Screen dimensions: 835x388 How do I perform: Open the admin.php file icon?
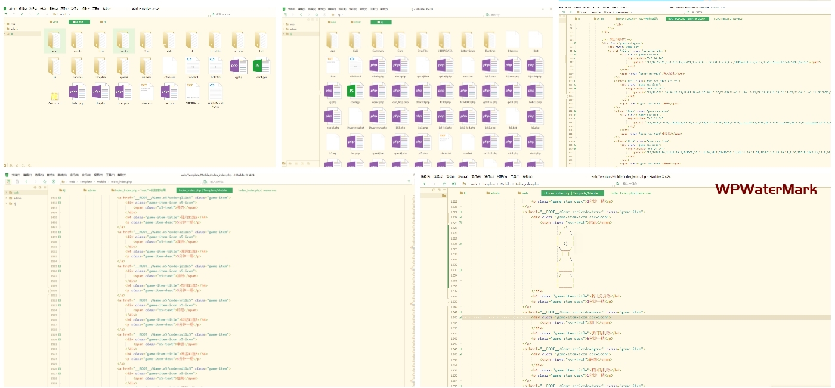coord(377,65)
